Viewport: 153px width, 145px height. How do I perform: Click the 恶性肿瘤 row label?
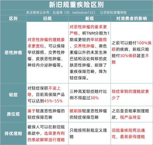13,53
